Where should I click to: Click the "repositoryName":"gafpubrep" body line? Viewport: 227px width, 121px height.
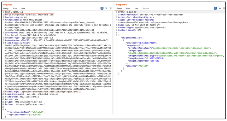(x=24, y=115)
